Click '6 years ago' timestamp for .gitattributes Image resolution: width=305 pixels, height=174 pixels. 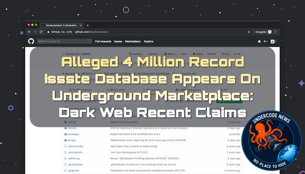[234, 164]
